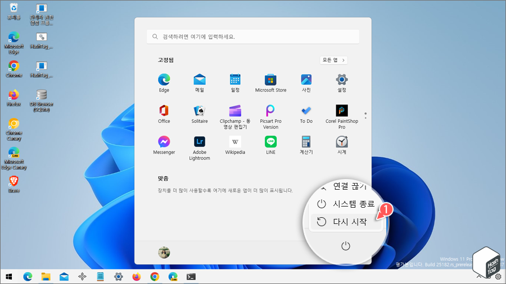
Task: Open Wikipedia app
Action: [x=235, y=145]
